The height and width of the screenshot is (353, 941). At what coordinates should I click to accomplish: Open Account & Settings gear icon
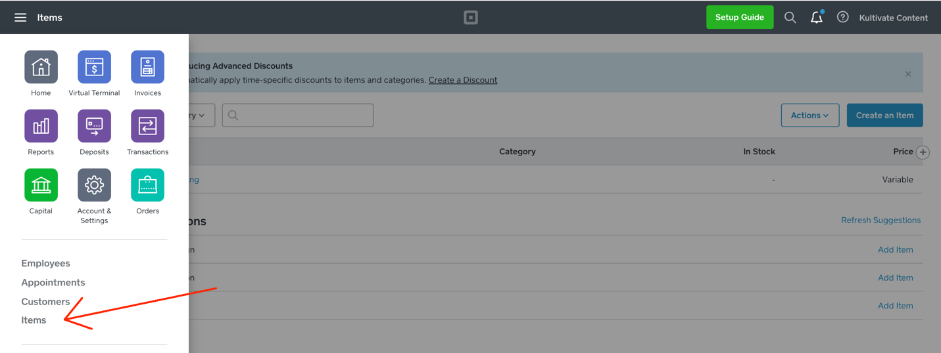[x=94, y=185]
